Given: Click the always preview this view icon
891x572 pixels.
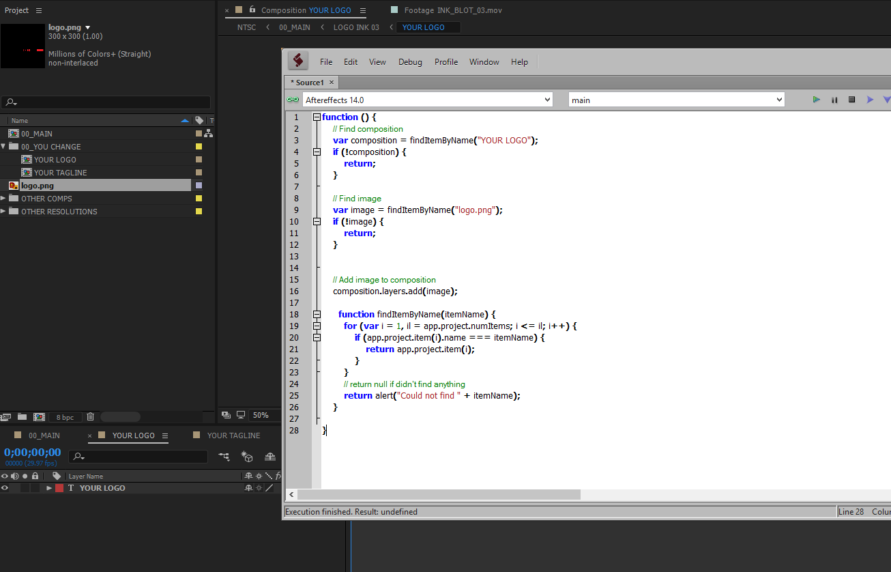Looking at the screenshot, I should pyautogui.click(x=226, y=415).
